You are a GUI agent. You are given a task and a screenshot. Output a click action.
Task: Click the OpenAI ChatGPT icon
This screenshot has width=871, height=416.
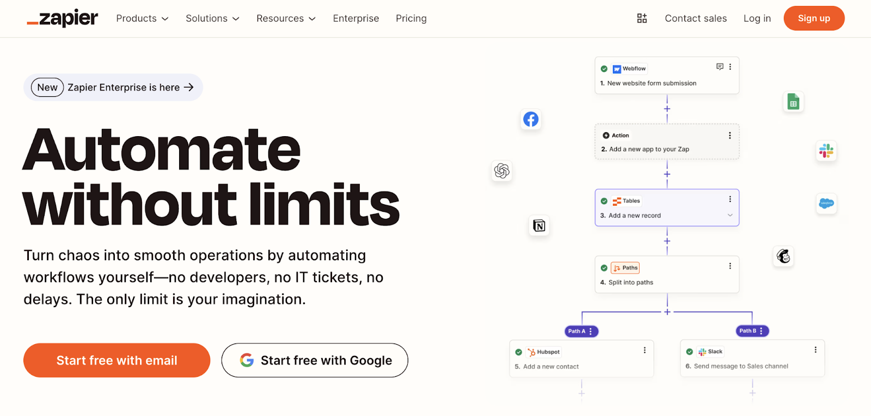point(501,171)
